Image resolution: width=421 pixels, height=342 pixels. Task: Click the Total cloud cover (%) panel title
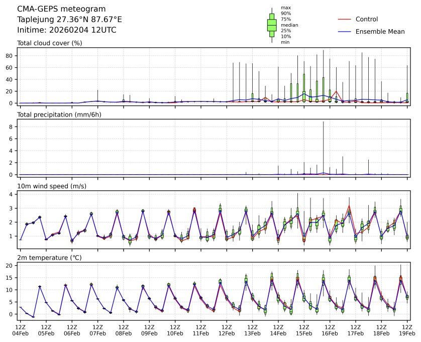pyautogui.click(x=49, y=43)
